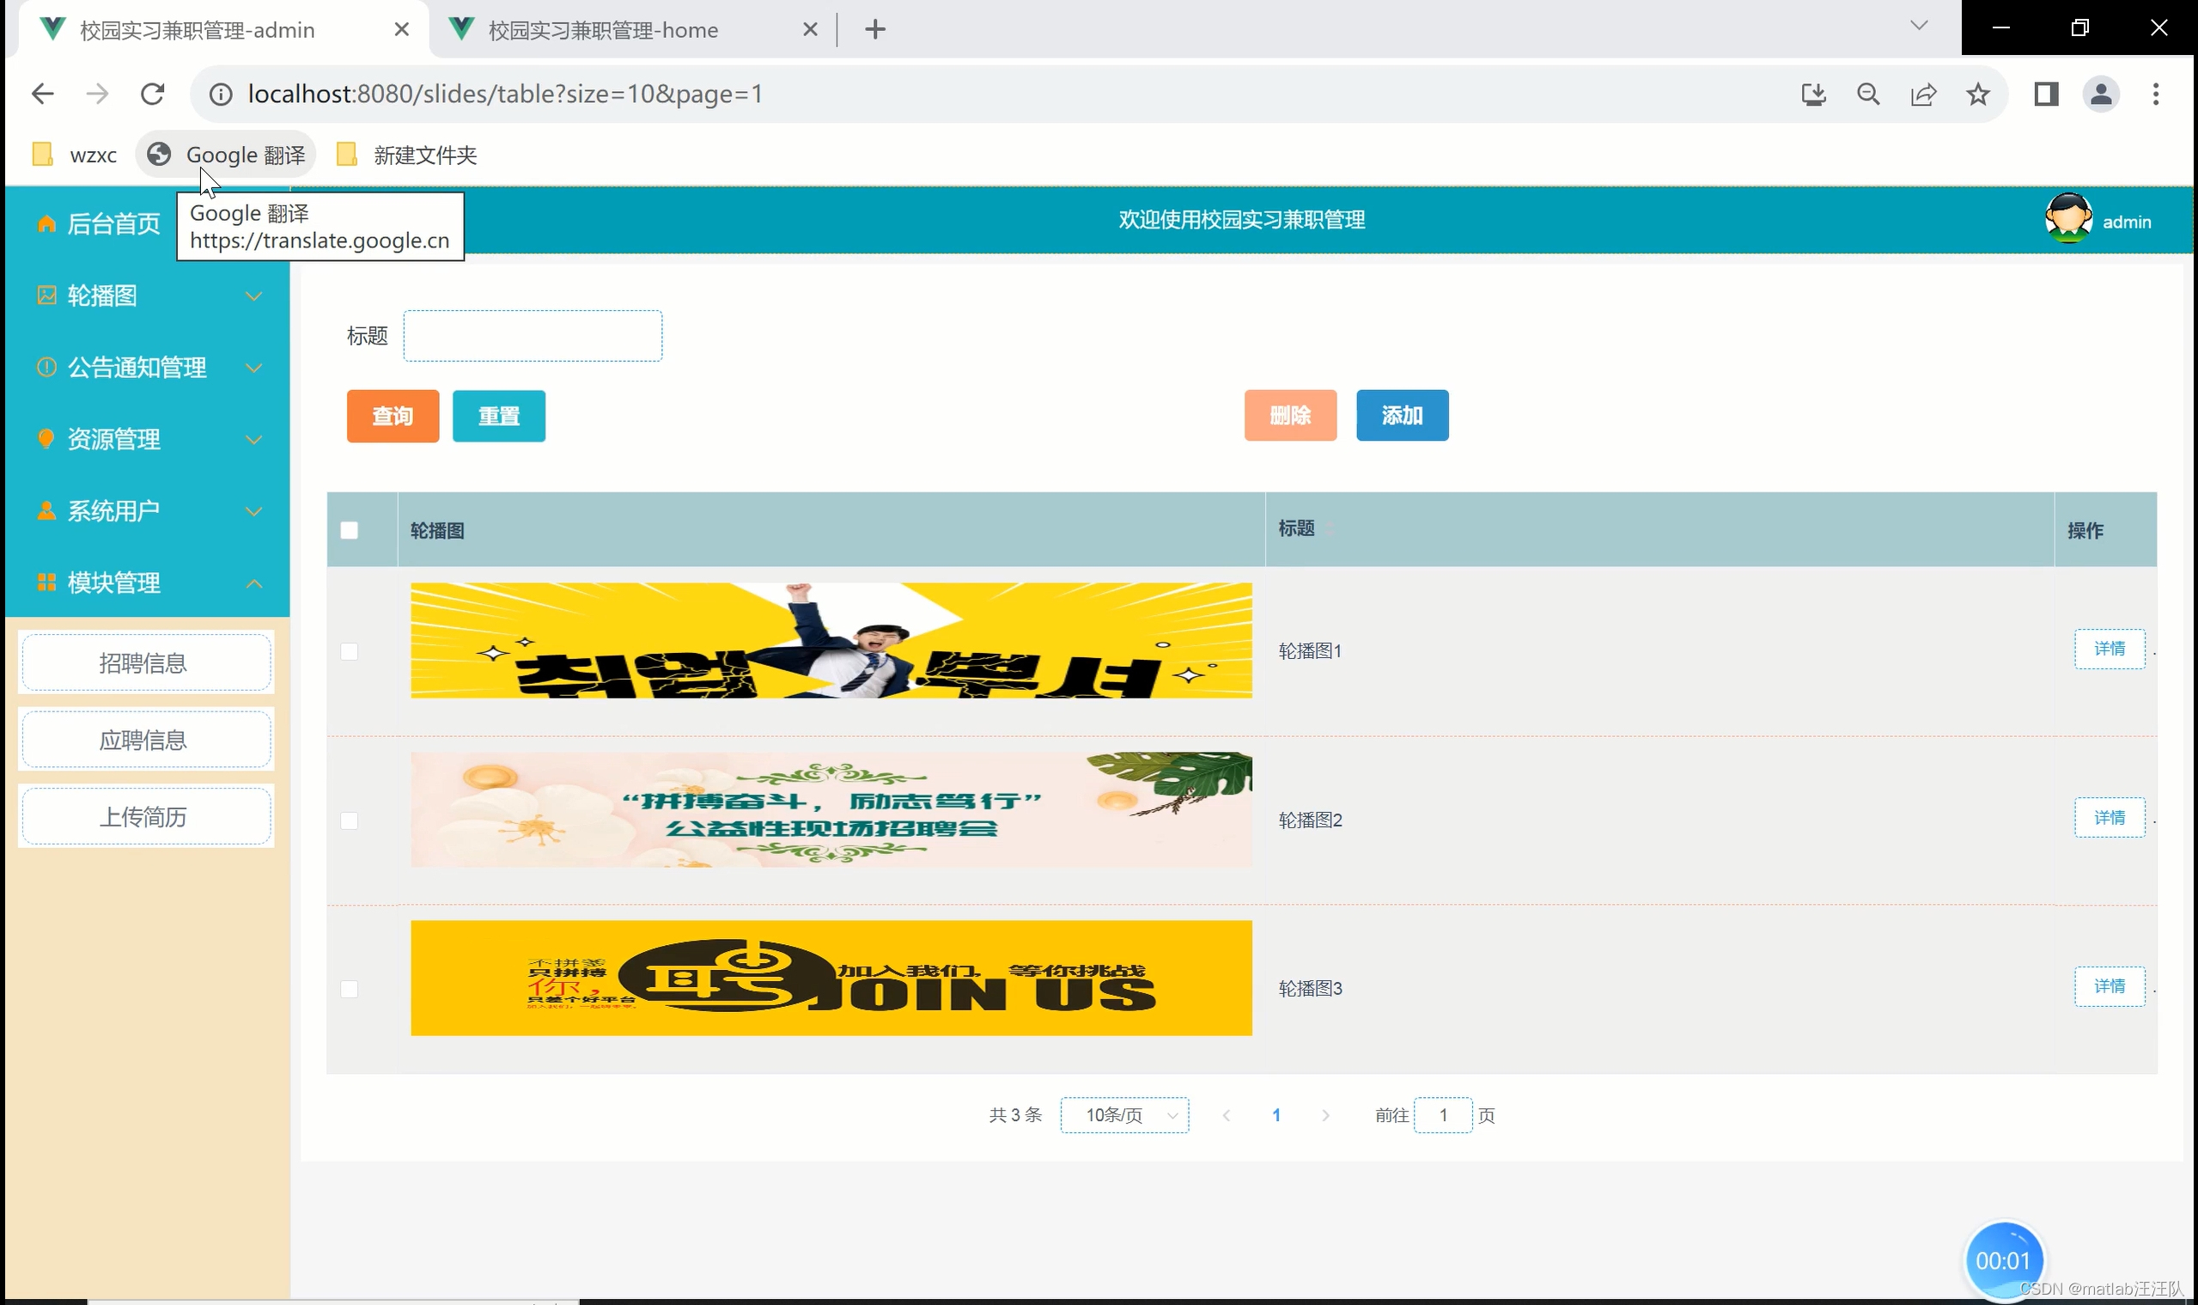This screenshot has height=1305, width=2198.
Task: Open the Chrome three-dot menu
Action: click(2155, 95)
